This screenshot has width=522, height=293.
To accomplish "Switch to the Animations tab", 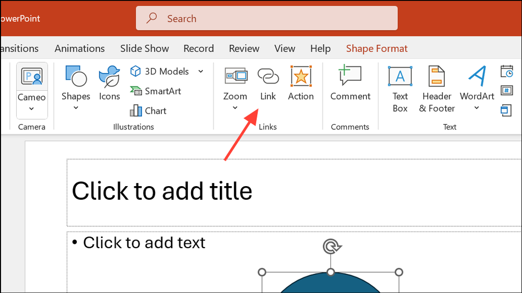I will click(x=79, y=48).
